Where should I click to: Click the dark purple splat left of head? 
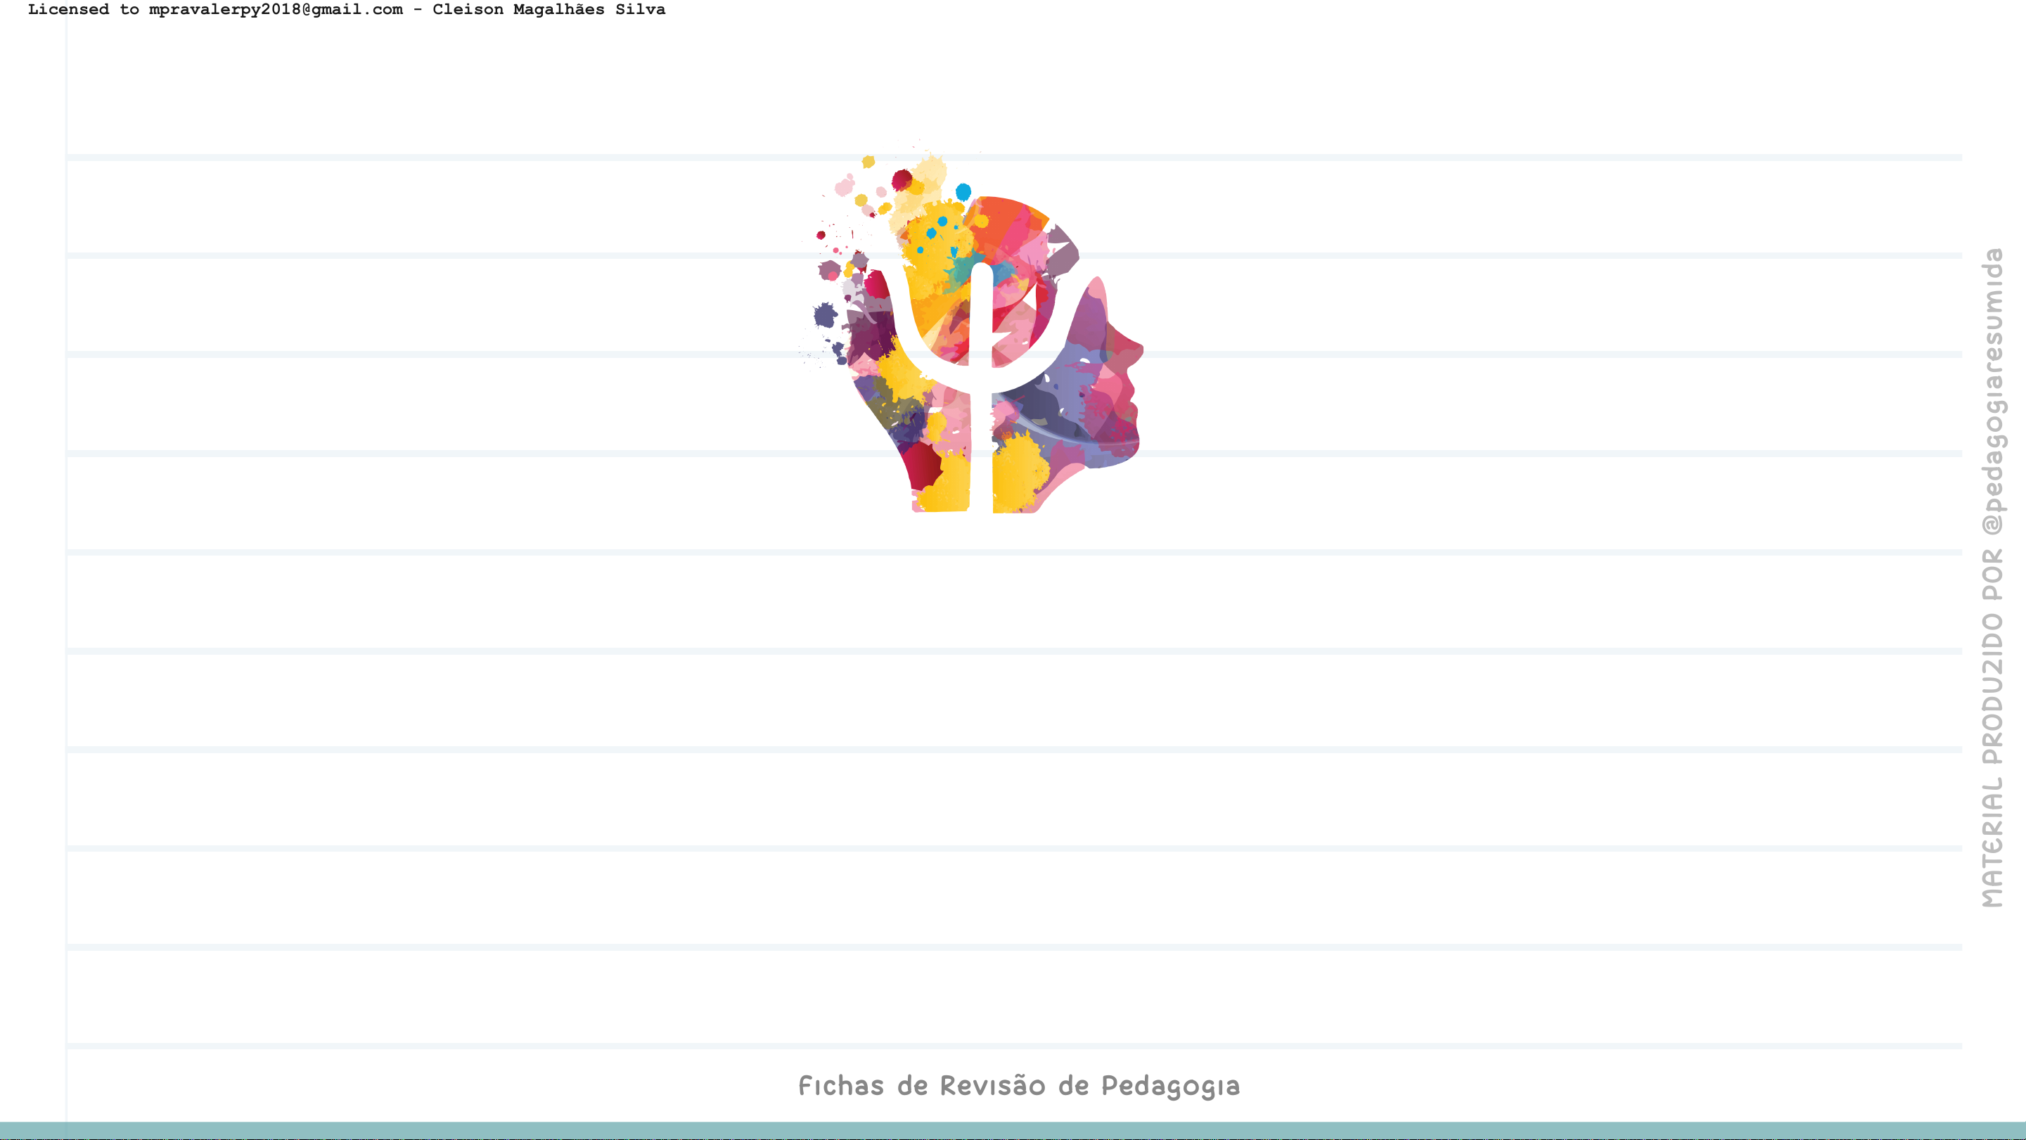coord(825,316)
